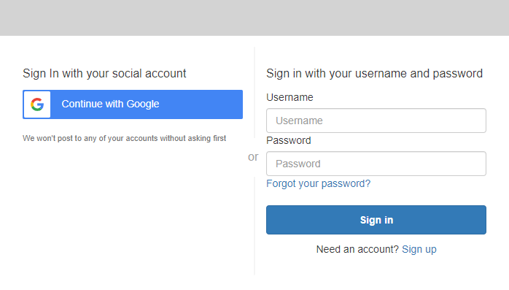Click the Password label above the field
This screenshot has width=509, height=290.
(x=289, y=140)
